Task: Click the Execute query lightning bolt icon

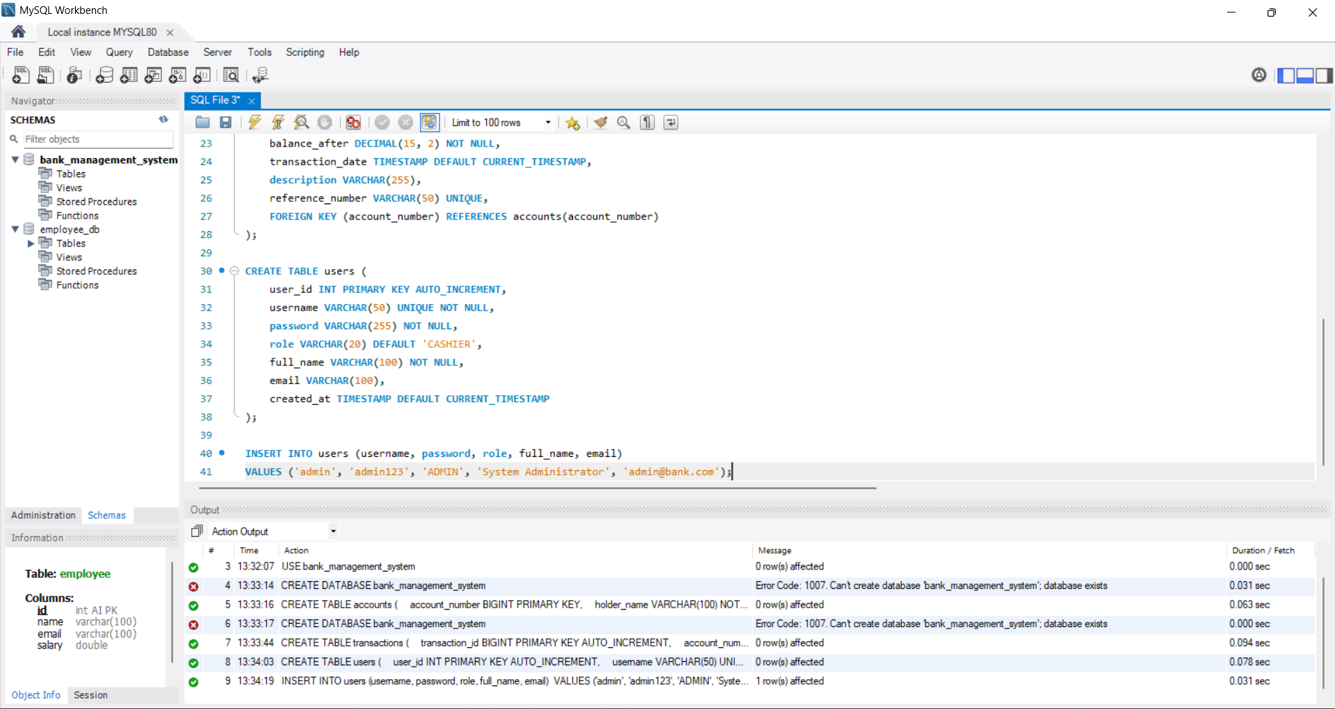Action: (254, 122)
